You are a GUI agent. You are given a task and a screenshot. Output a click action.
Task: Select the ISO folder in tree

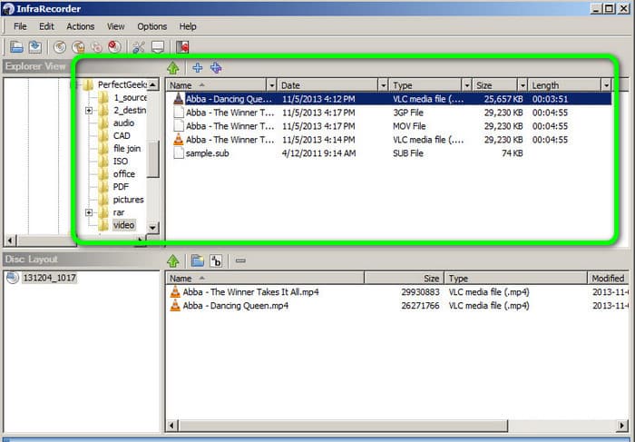tap(121, 162)
